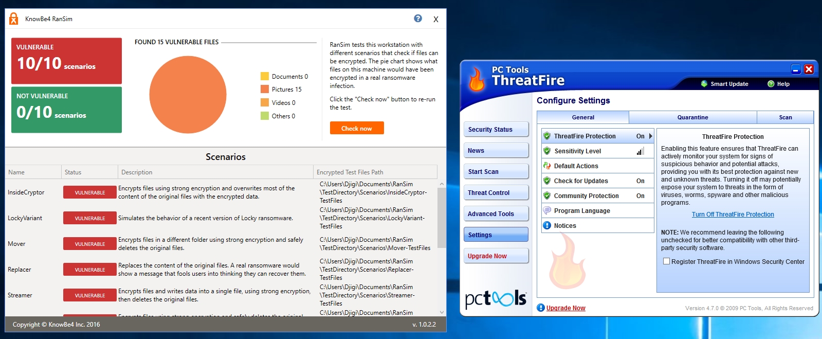Open the Quarantine tab
The height and width of the screenshot is (339, 822).
692,117
